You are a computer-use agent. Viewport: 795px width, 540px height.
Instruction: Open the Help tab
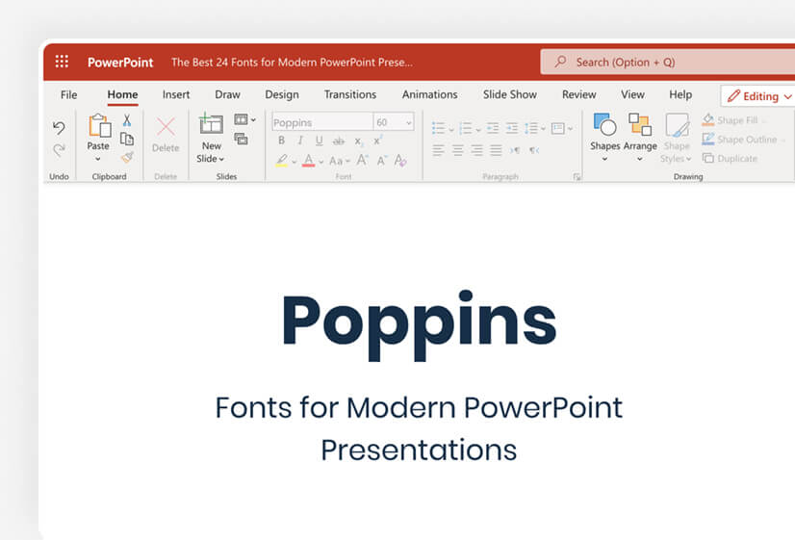[x=680, y=95]
